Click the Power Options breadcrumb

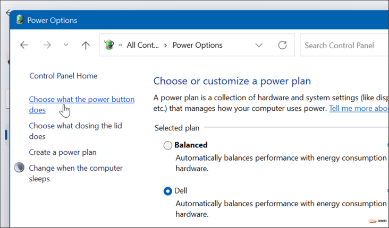pos(198,45)
